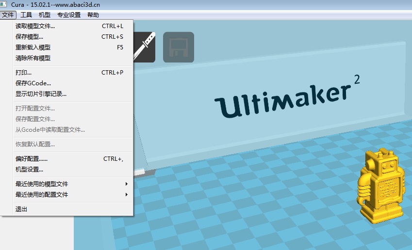
Task: Open 机型设置... menu entry
Action: tap(73, 170)
